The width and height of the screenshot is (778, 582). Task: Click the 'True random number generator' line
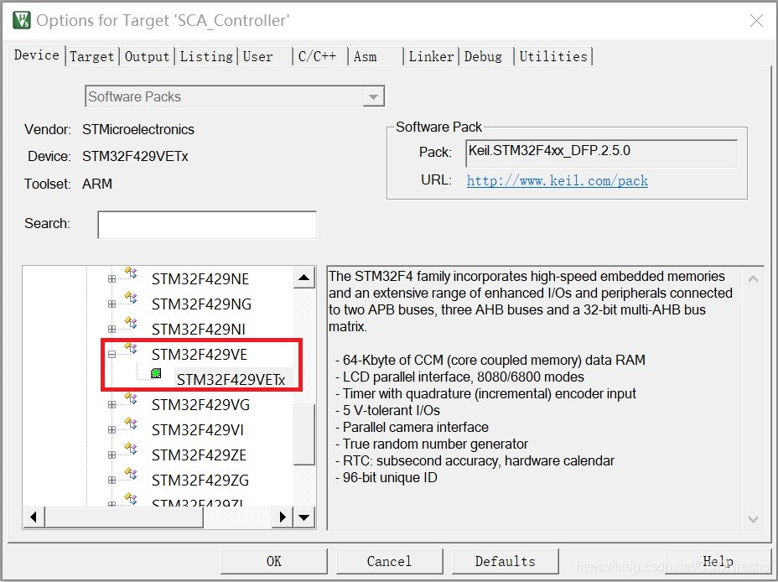tap(432, 444)
